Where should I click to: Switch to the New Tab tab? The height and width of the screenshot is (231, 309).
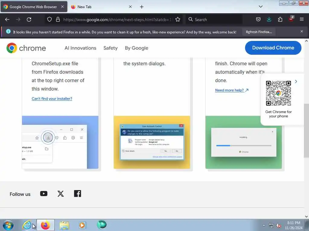tap(101, 7)
